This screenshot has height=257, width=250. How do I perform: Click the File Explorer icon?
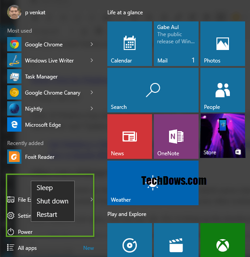click(11, 199)
